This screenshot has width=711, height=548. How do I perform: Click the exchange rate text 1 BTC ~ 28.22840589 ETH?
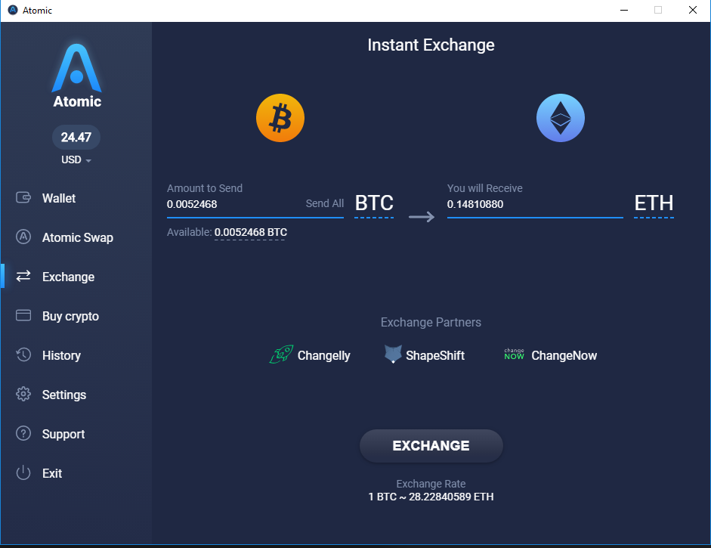[431, 497]
